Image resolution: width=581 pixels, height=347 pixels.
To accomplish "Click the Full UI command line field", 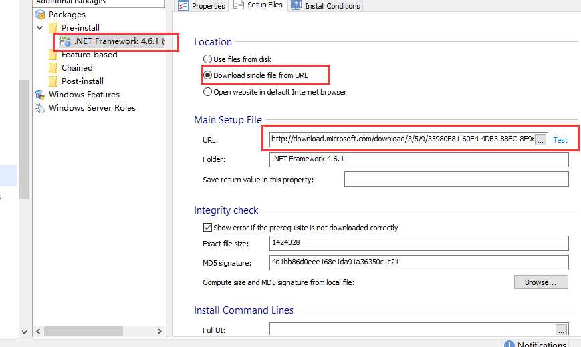I will coord(413,329).
